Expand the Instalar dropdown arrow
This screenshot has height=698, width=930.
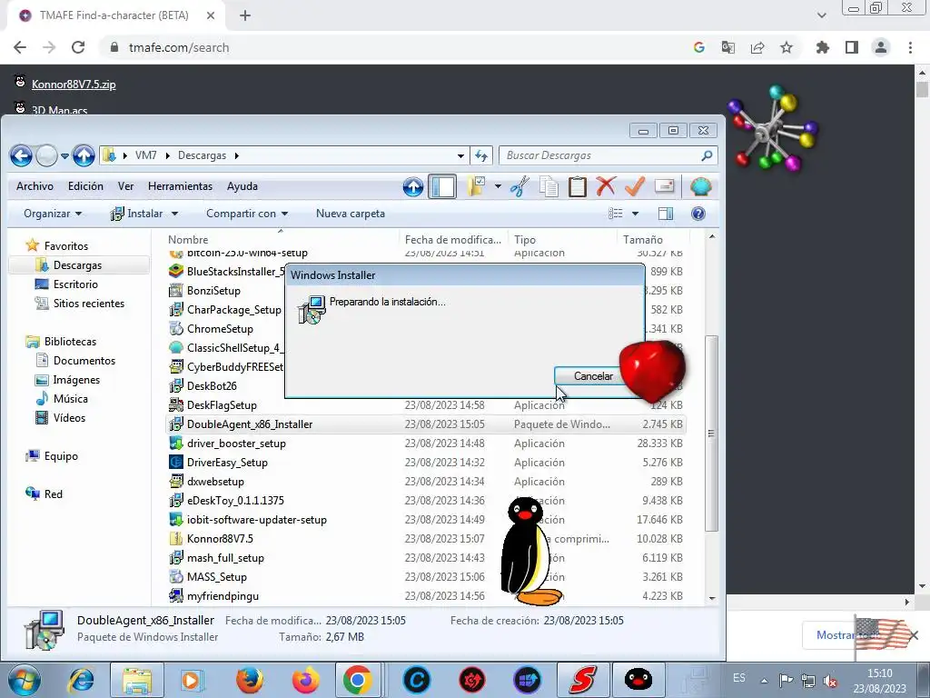pyautogui.click(x=174, y=214)
